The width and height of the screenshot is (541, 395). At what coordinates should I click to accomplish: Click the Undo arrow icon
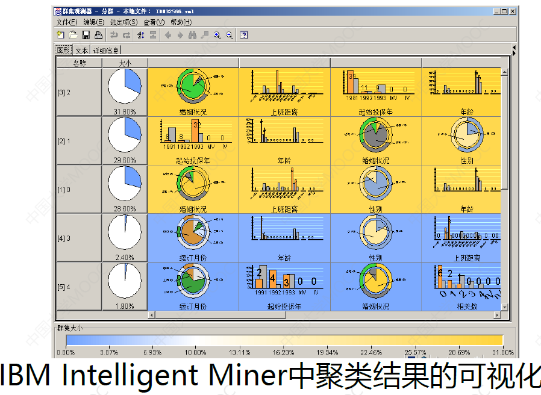(x=114, y=35)
